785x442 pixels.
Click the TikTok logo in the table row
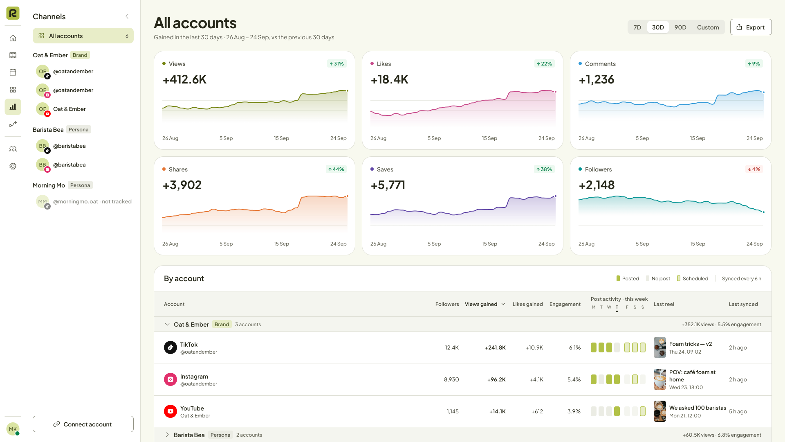[170, 347]
